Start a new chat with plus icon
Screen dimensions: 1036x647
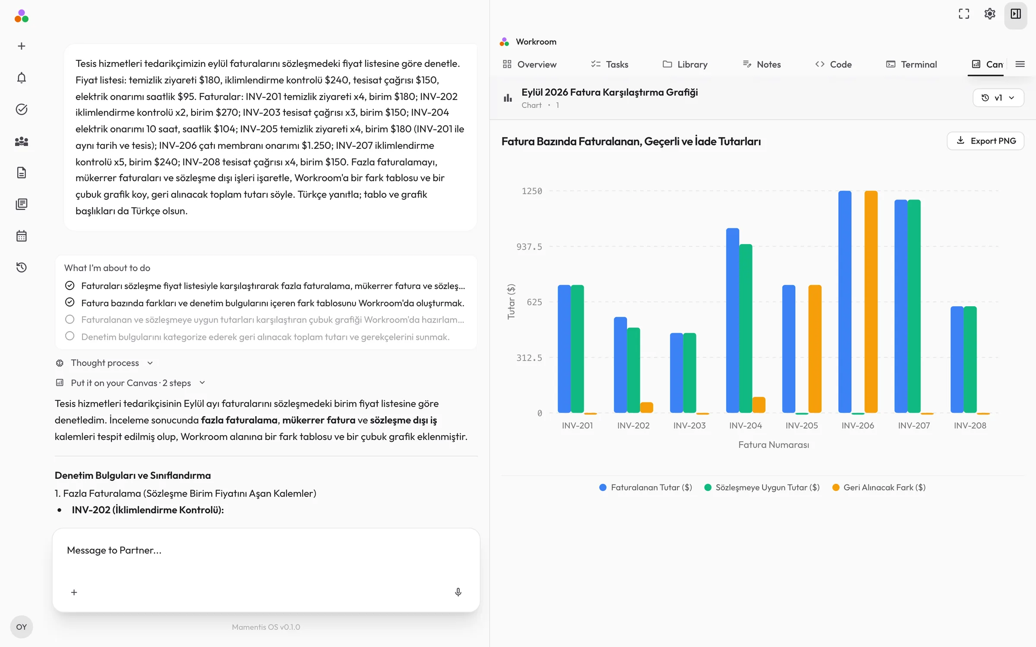click(21, 46)
